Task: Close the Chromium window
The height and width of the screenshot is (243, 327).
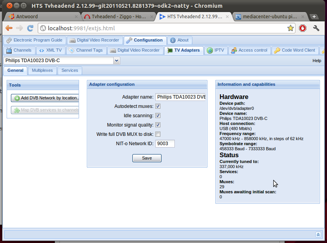Action: pos(9,5)
